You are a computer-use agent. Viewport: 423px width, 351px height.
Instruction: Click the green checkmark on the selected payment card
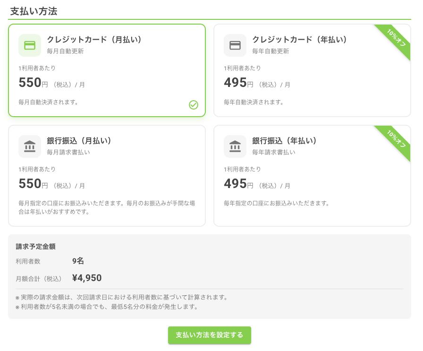[194, 105]
